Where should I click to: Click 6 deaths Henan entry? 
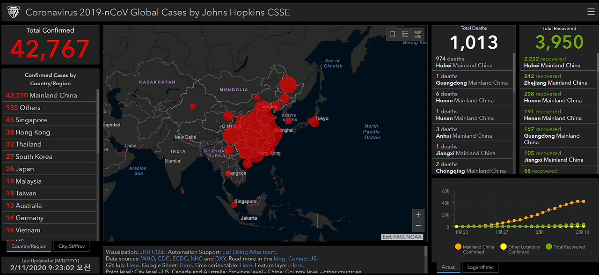tap(472, 97)
